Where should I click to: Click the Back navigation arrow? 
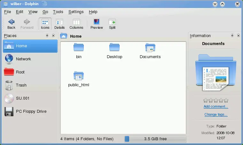click(x=11, y=24)
